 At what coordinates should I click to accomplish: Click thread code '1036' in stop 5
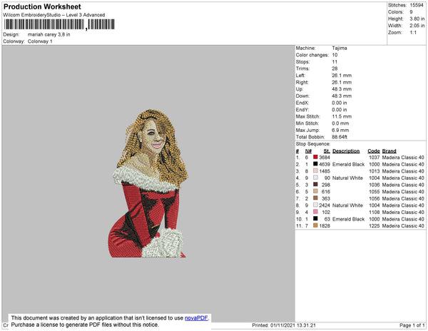tap(374, 185)
